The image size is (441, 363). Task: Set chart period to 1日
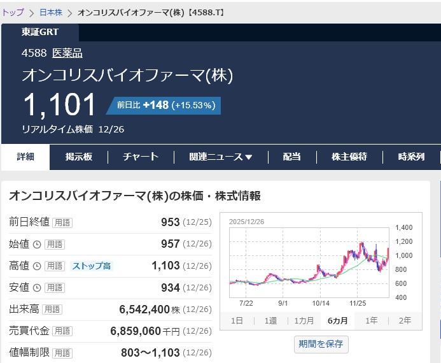236,321
